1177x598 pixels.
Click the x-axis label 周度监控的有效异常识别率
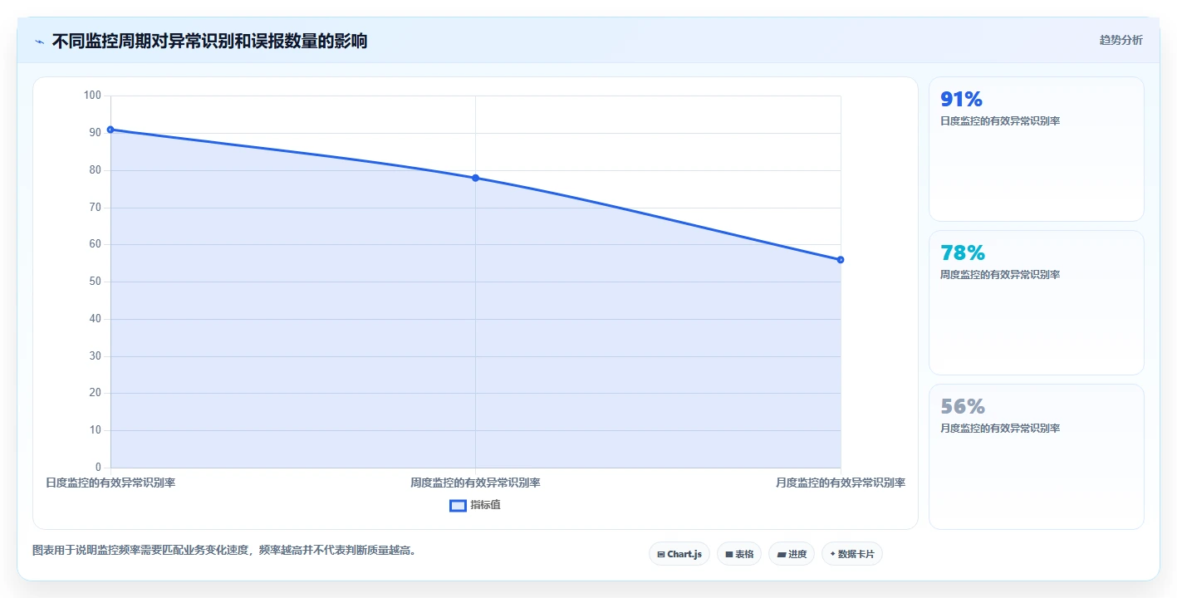475,483
